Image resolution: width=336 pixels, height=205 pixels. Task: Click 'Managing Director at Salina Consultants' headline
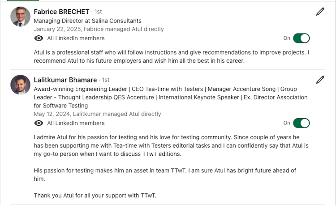[x=87, y=21]
